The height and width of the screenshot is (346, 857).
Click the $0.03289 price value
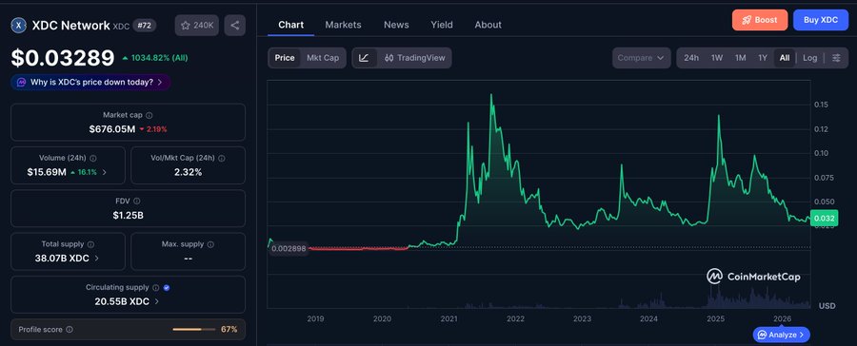[x=63, y=58]
